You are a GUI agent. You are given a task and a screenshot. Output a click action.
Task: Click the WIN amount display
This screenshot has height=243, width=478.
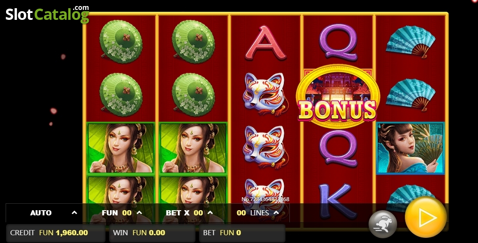[x=152, y=233]
